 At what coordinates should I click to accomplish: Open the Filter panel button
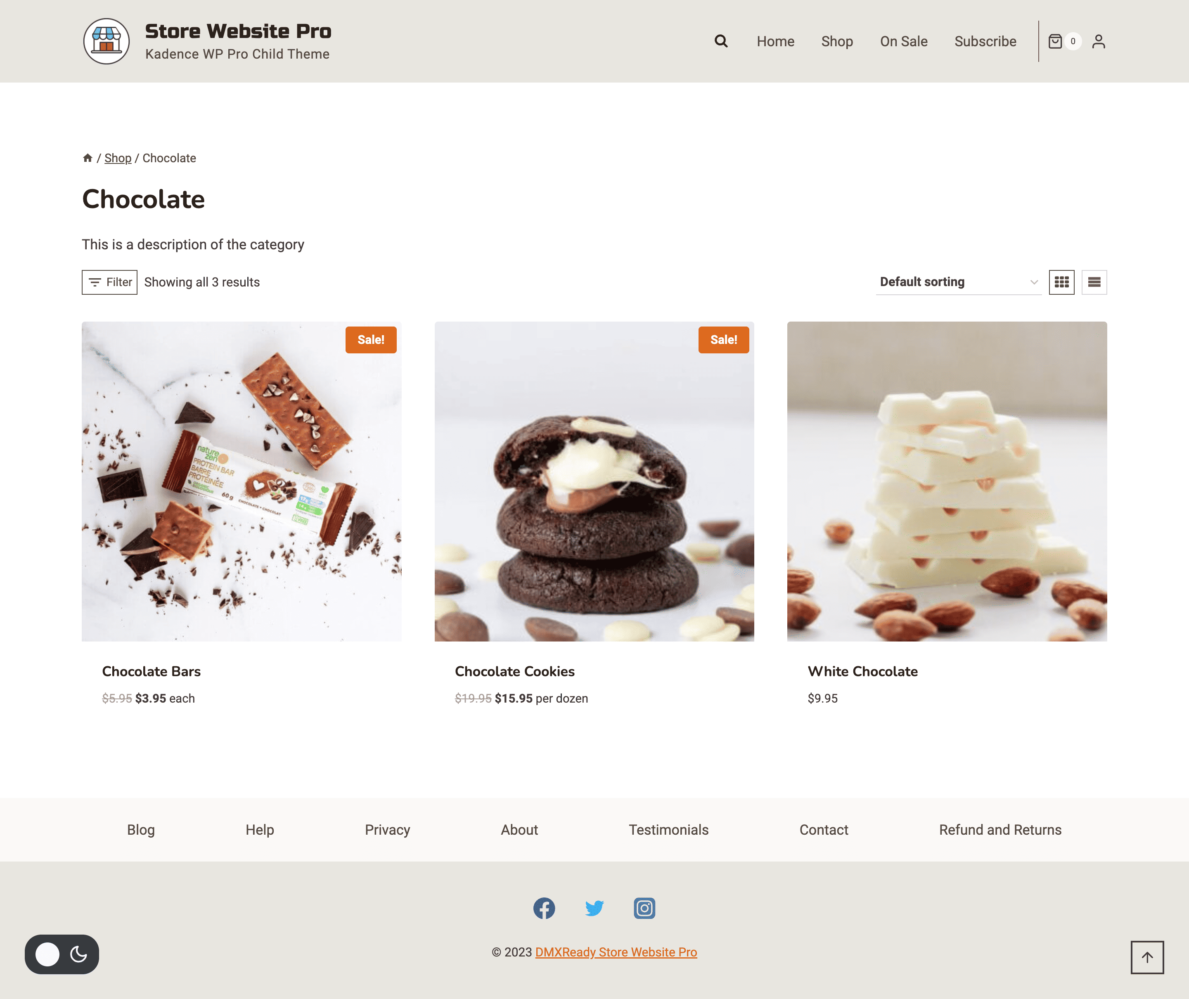click(109, 282)
